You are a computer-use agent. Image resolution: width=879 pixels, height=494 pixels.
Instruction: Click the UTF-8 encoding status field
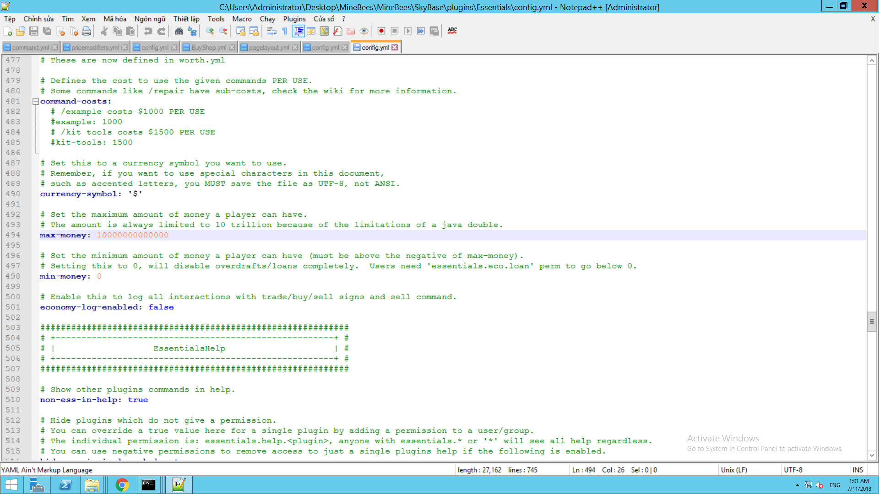793,470
